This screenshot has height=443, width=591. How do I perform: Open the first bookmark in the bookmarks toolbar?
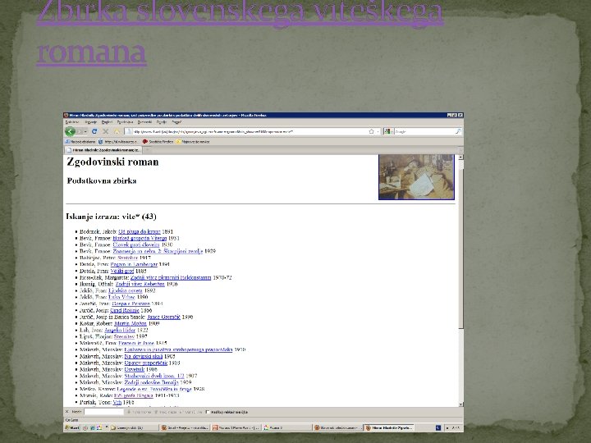click(80, 142)
